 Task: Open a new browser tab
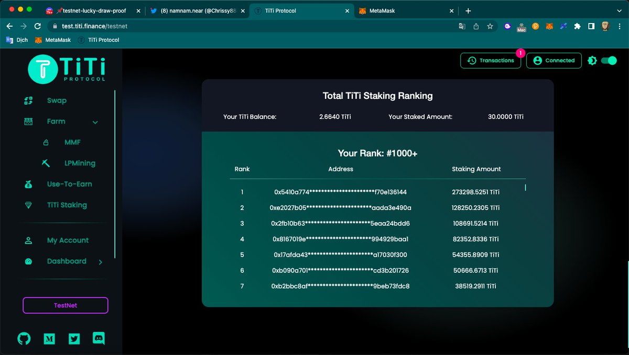click(468, 10)
